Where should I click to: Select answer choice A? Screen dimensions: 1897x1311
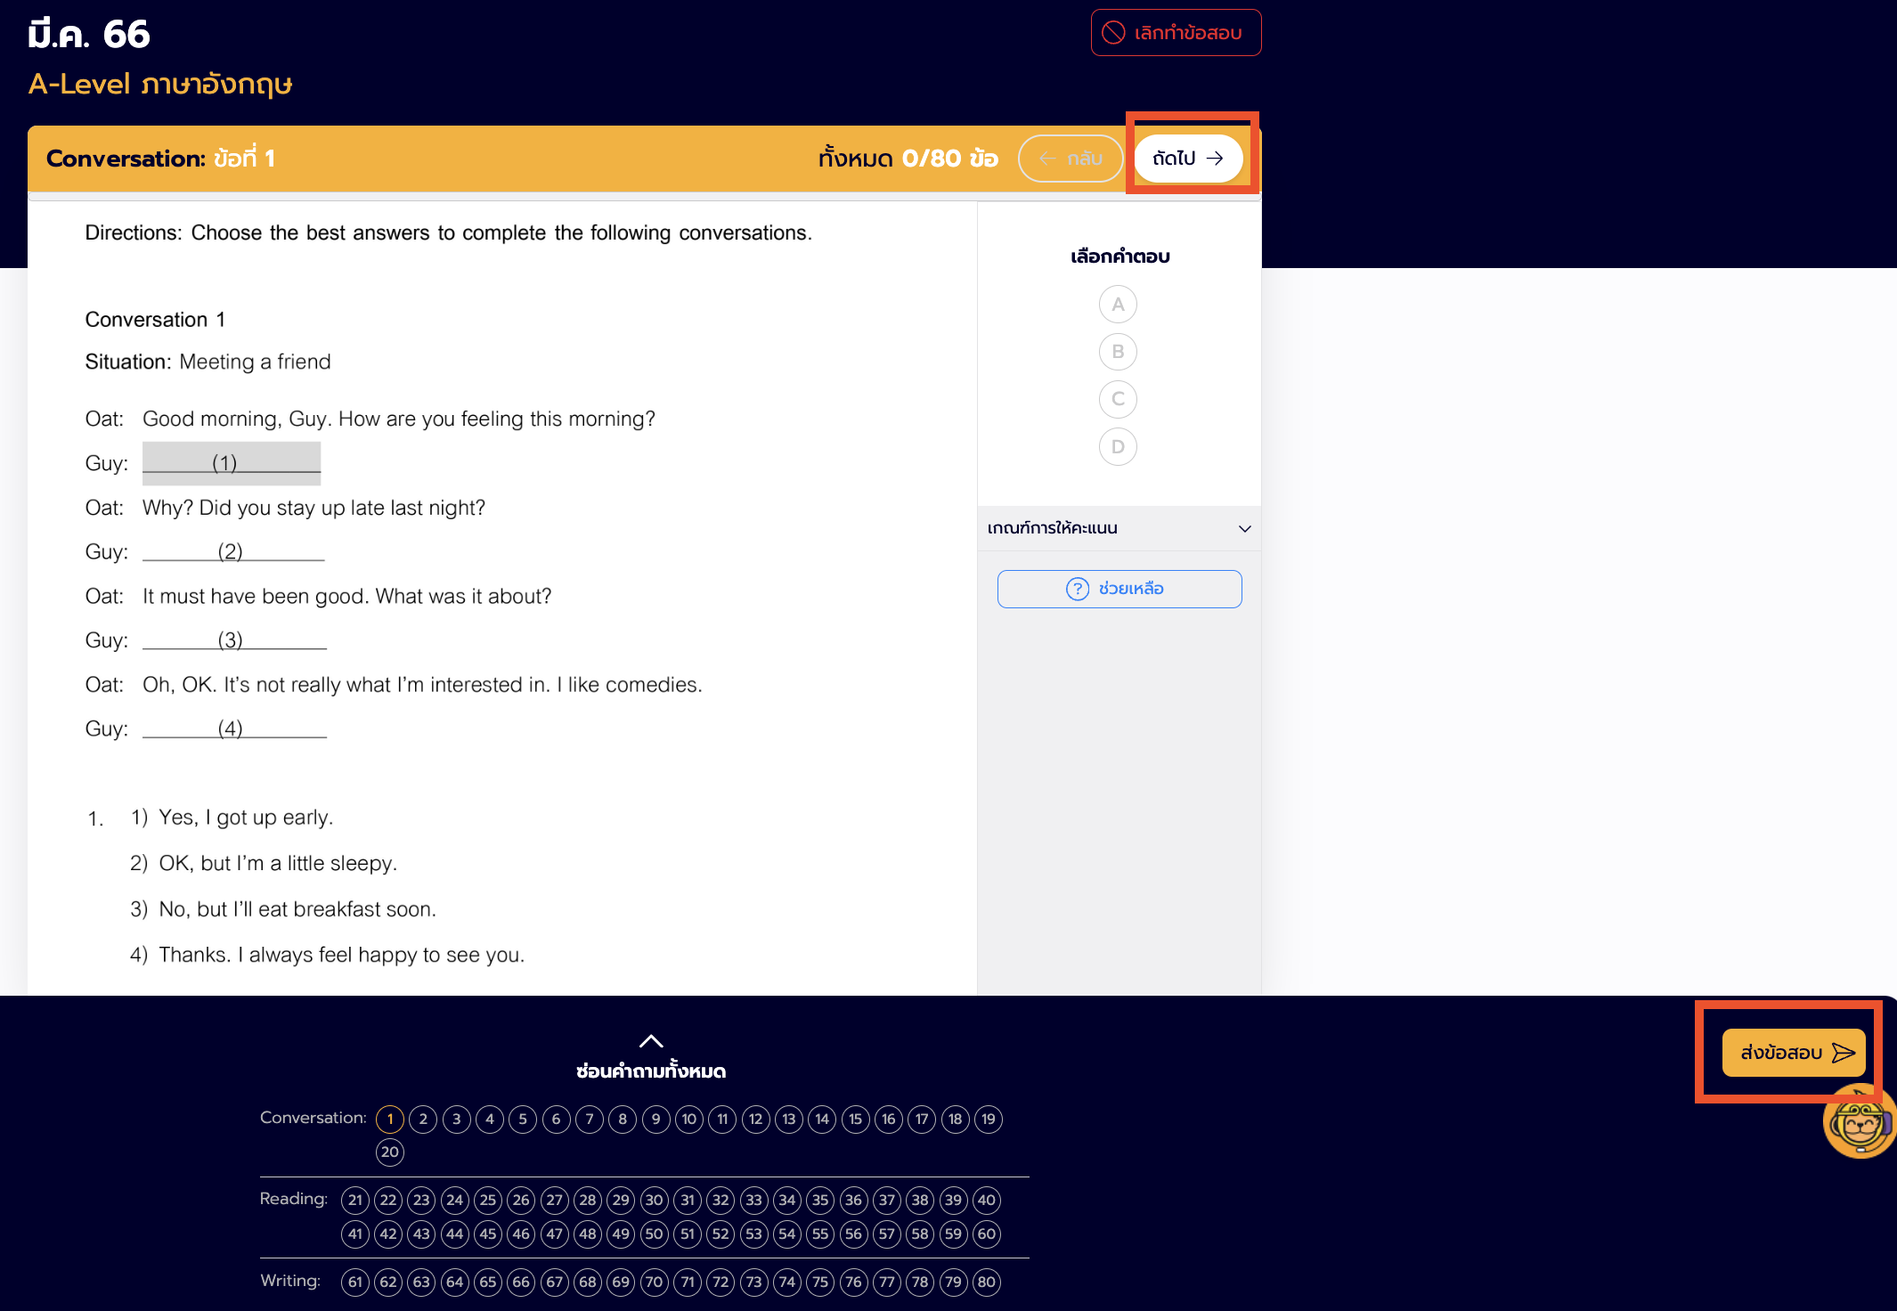pos(1118,305)
